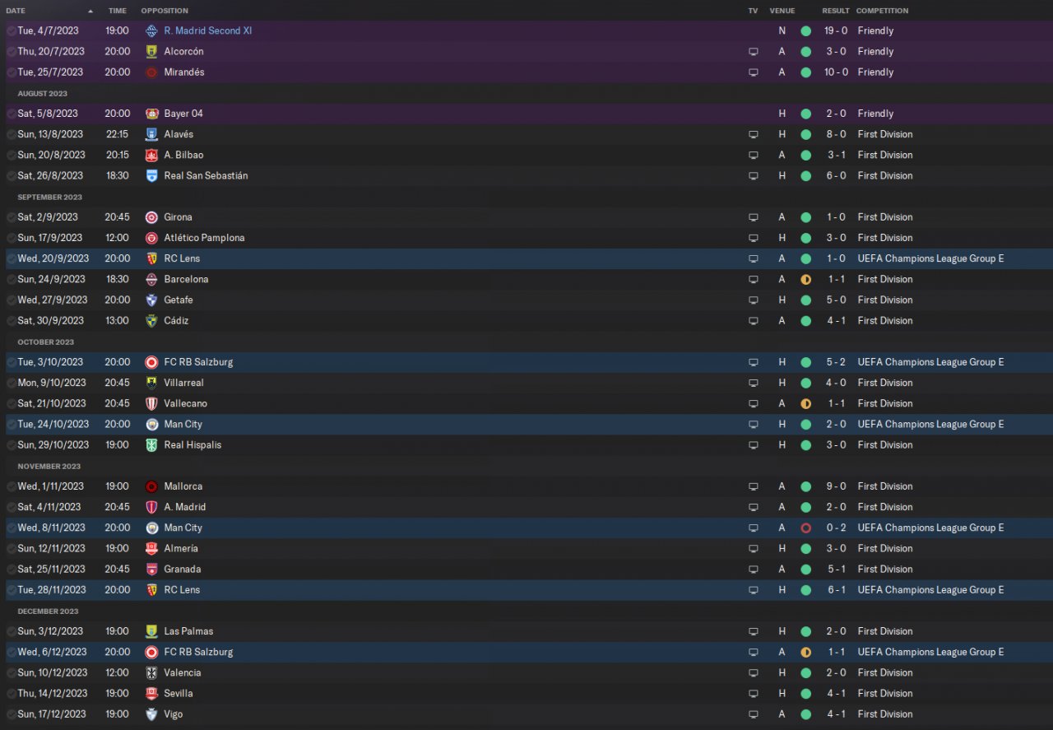Click the green win indicator for Mallorca

[x=805, y=486]
